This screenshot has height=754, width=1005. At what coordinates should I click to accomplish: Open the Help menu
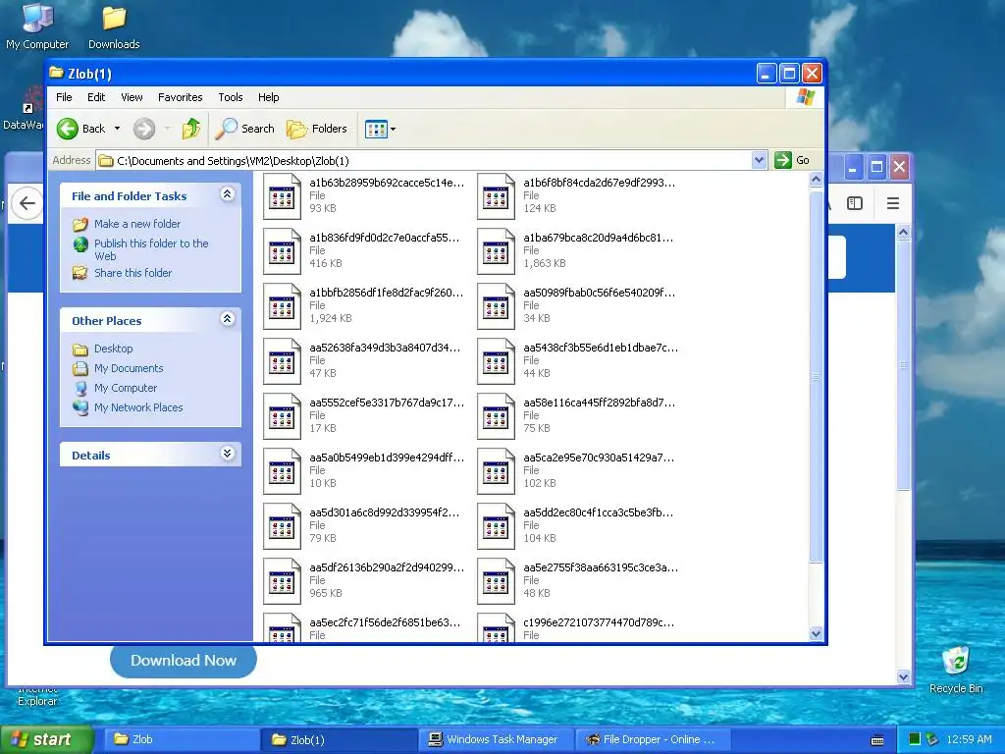269,97
